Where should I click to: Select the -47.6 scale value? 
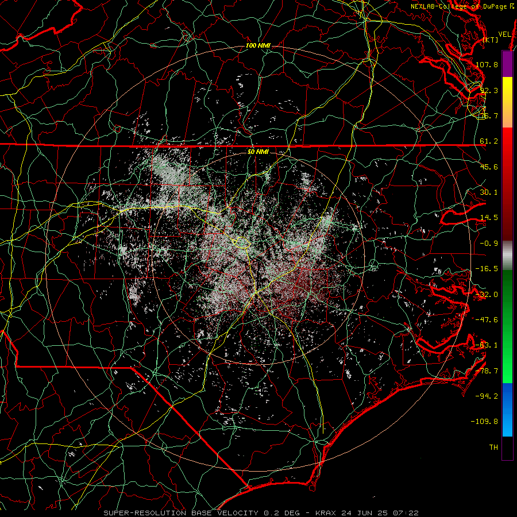pyautogui.click(x=487, y=320)
